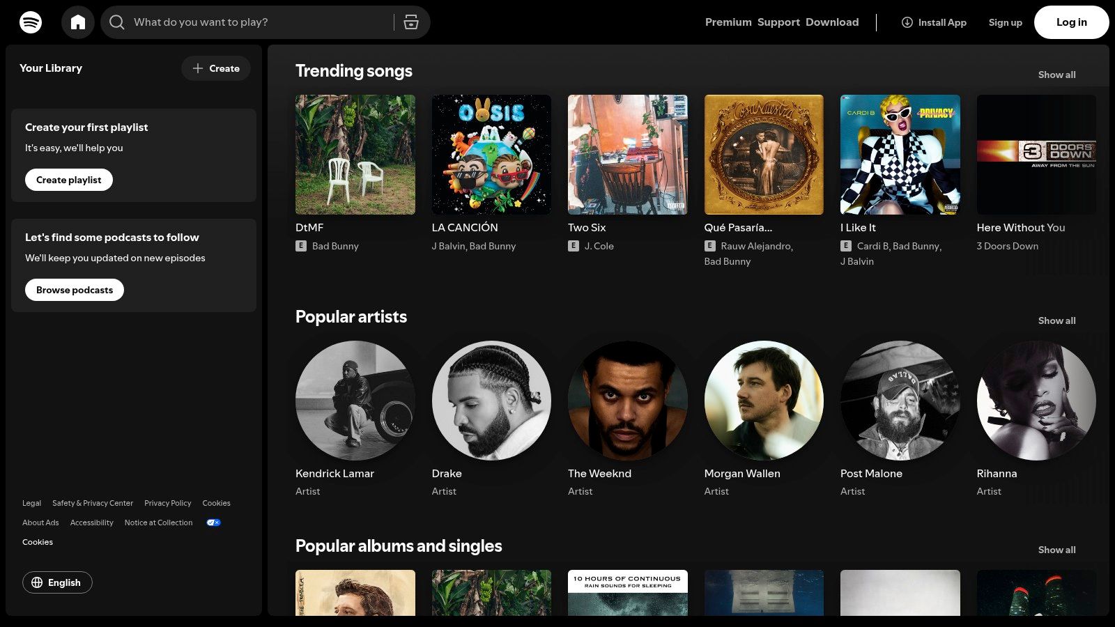The height and width of the screenshot is (627, 1115).
Task: Open the English language selector
Action: [57, 582]
